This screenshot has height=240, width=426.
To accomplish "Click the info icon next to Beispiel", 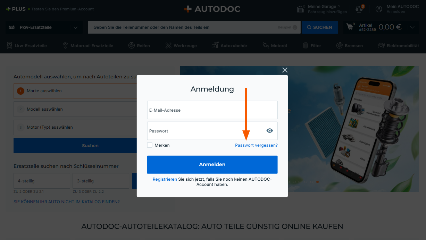I will click(295, 27).
